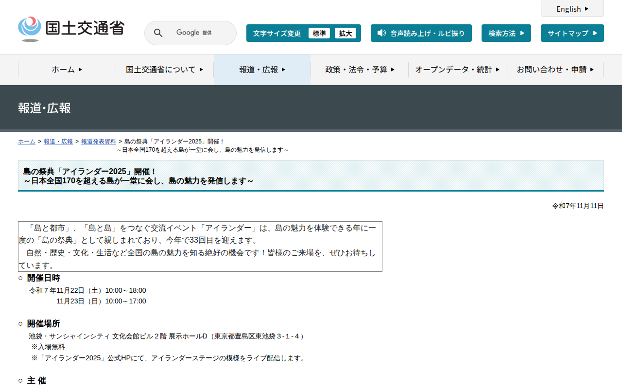Image resolution: width=622 pixels, height=389 pixels.
Task: Click the speaker icon for 音声読み上げ
Action: click(381, 33)
